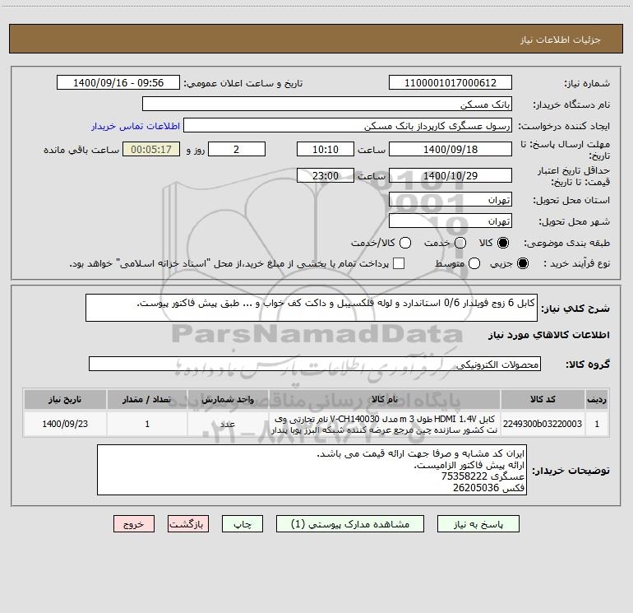Image resolution: width=633 pixels, height=613 pixels.
Task: Click the پاسخ به نیاز button
Action: click(x=478, y=524)
